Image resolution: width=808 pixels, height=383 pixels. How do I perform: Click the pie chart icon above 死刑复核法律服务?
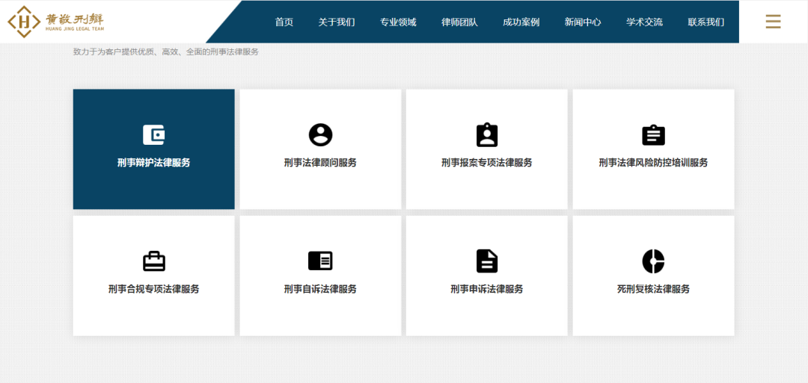click(653, 261)
